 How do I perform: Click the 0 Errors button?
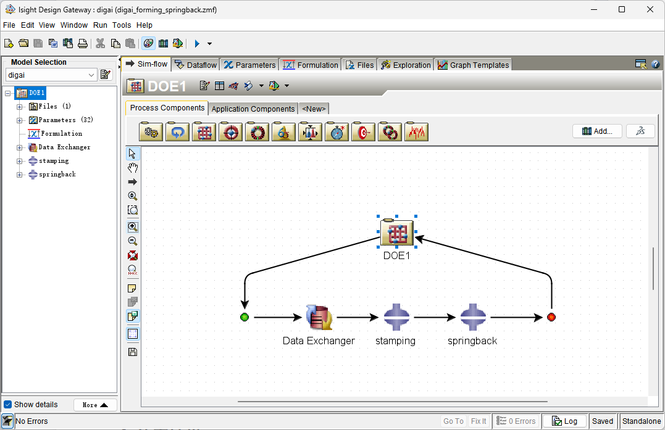click(x=516, y=421)
